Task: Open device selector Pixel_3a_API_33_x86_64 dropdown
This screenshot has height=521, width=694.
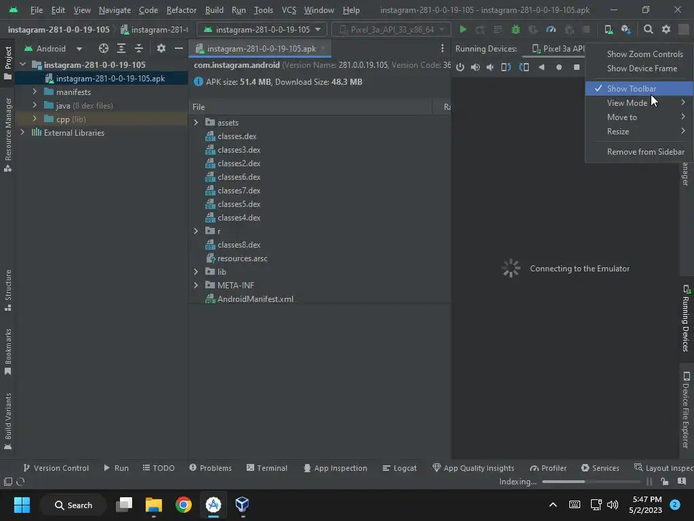Action: pyautogui.click(x=392, y=30)
